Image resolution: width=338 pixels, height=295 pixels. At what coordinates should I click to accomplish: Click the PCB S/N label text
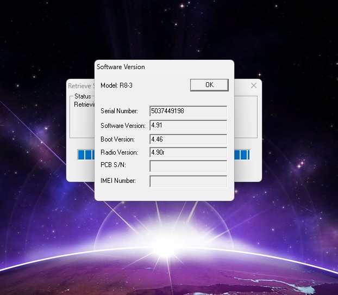(x=113, y=165)
